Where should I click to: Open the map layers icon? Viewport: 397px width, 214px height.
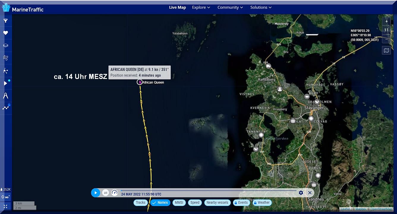tap(5, 45)
